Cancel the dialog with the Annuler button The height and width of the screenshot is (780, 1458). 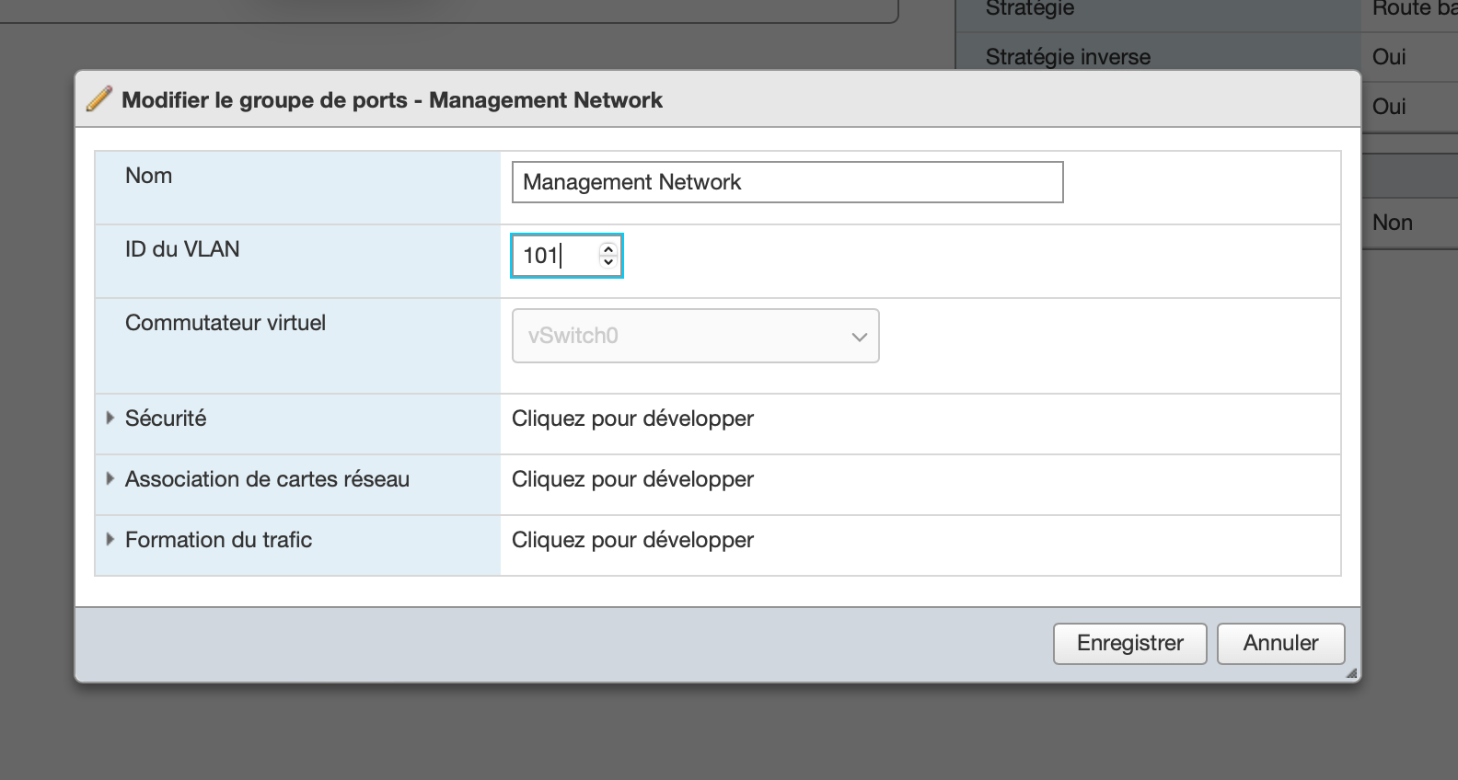[x=1281, y=643]
